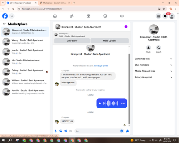This screenshot has width=179, height=143.
Task: Go to the Home feed icon
Action: pyautogui.click(x=55, y=16)
